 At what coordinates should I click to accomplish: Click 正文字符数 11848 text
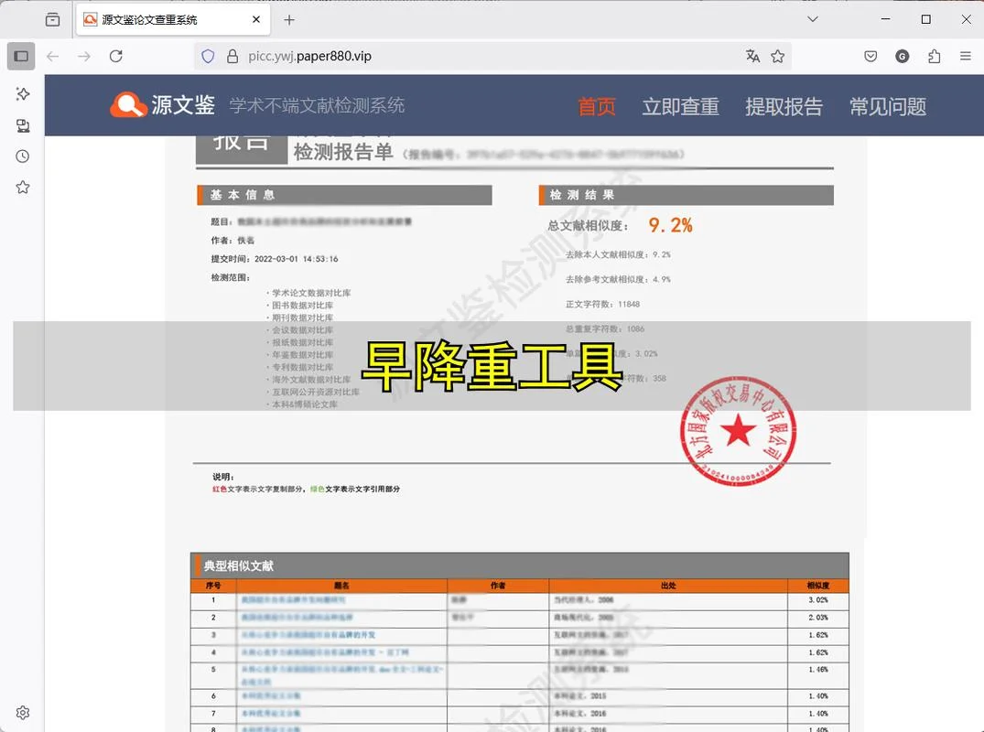pos(602,304)
